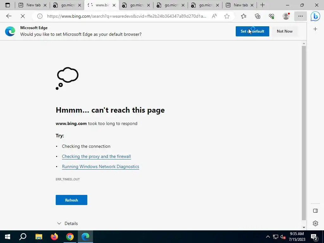324x243 pixels.
Task: Open the Collections icon
Action: [258, 16]
